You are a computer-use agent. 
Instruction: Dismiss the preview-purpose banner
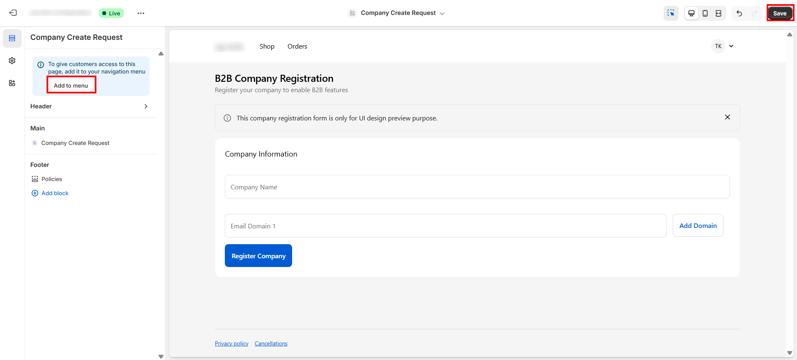click(728, 117)
